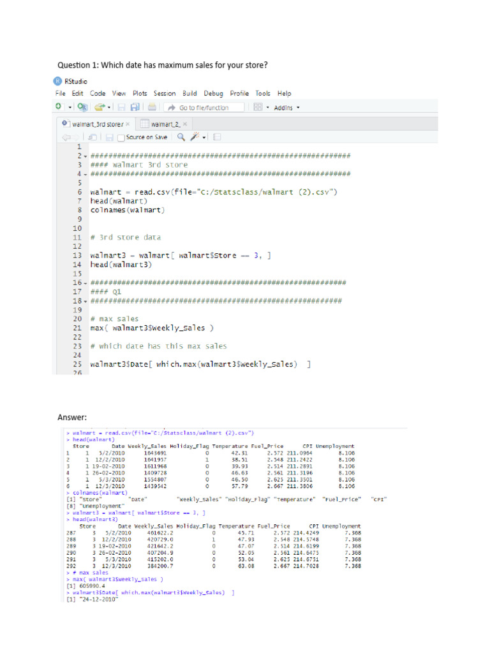The image size is (490, 653).
Task: Click the print icon in main toolbar
Action: coord(152,107)
